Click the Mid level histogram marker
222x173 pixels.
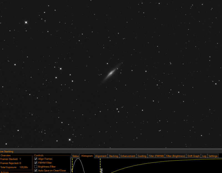tap(100, 166)
